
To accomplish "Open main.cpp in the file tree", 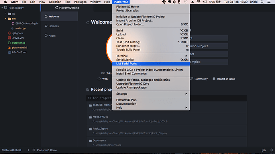I will point(20,28).
